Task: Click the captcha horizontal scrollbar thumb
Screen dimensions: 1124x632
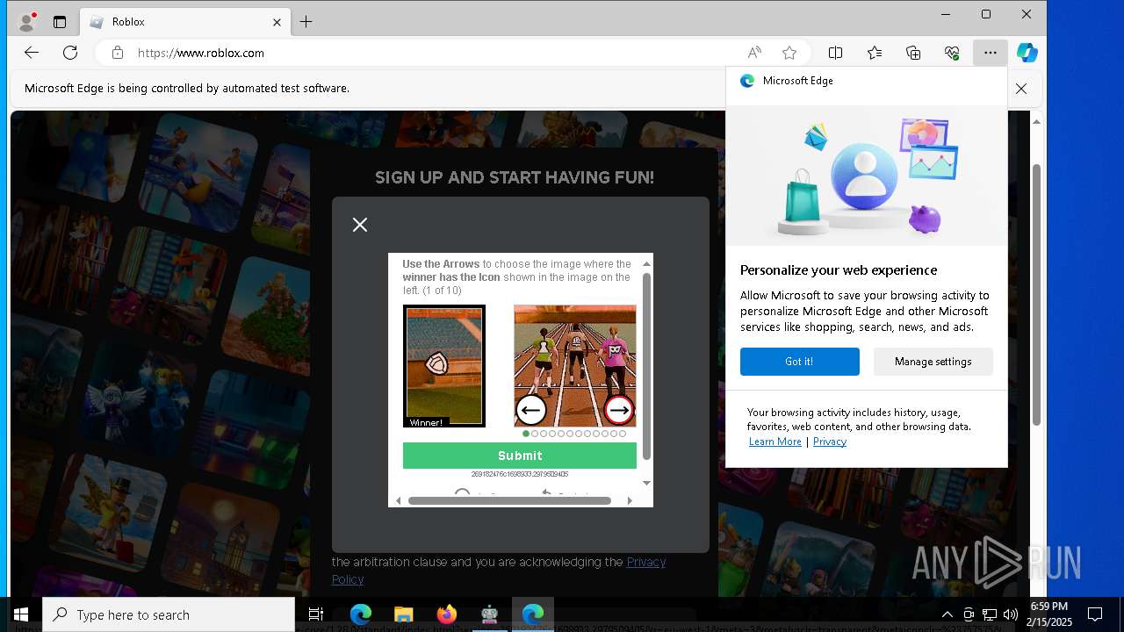Action: point(509,500)
